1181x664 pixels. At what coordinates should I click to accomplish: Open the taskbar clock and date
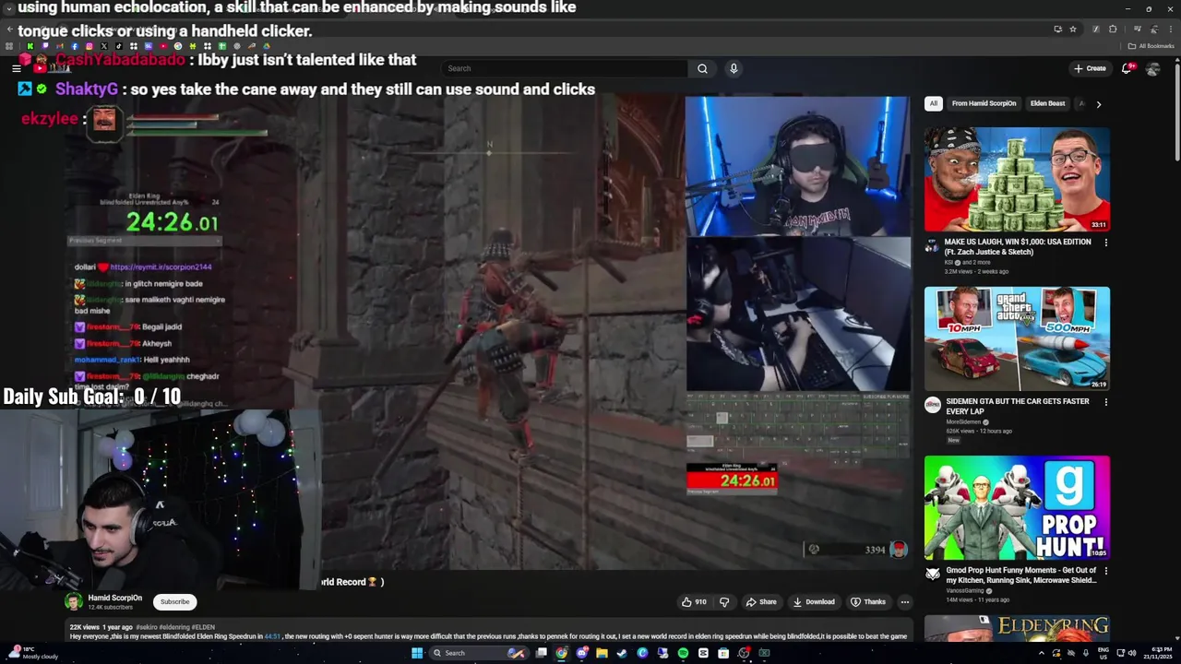point(1157,653)
